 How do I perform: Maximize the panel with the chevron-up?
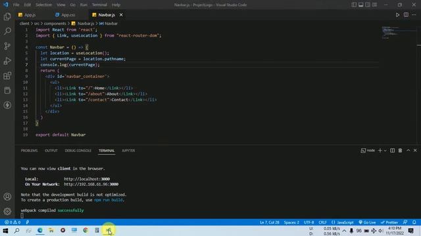(x=408, y=151)
